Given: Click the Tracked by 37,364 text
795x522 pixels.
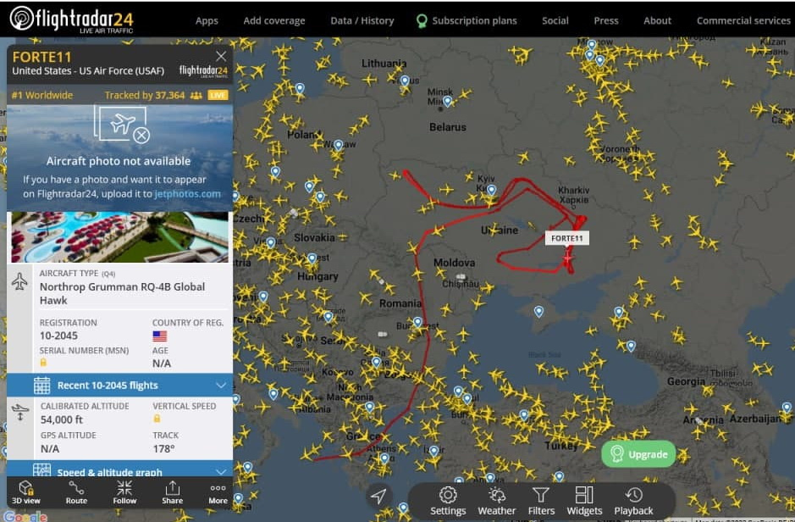Looking at the screenshot, I should click(x=145, y=96).
